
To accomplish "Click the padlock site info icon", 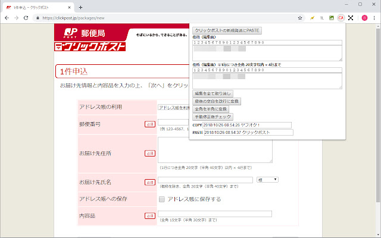I will [x=38, y=18].
